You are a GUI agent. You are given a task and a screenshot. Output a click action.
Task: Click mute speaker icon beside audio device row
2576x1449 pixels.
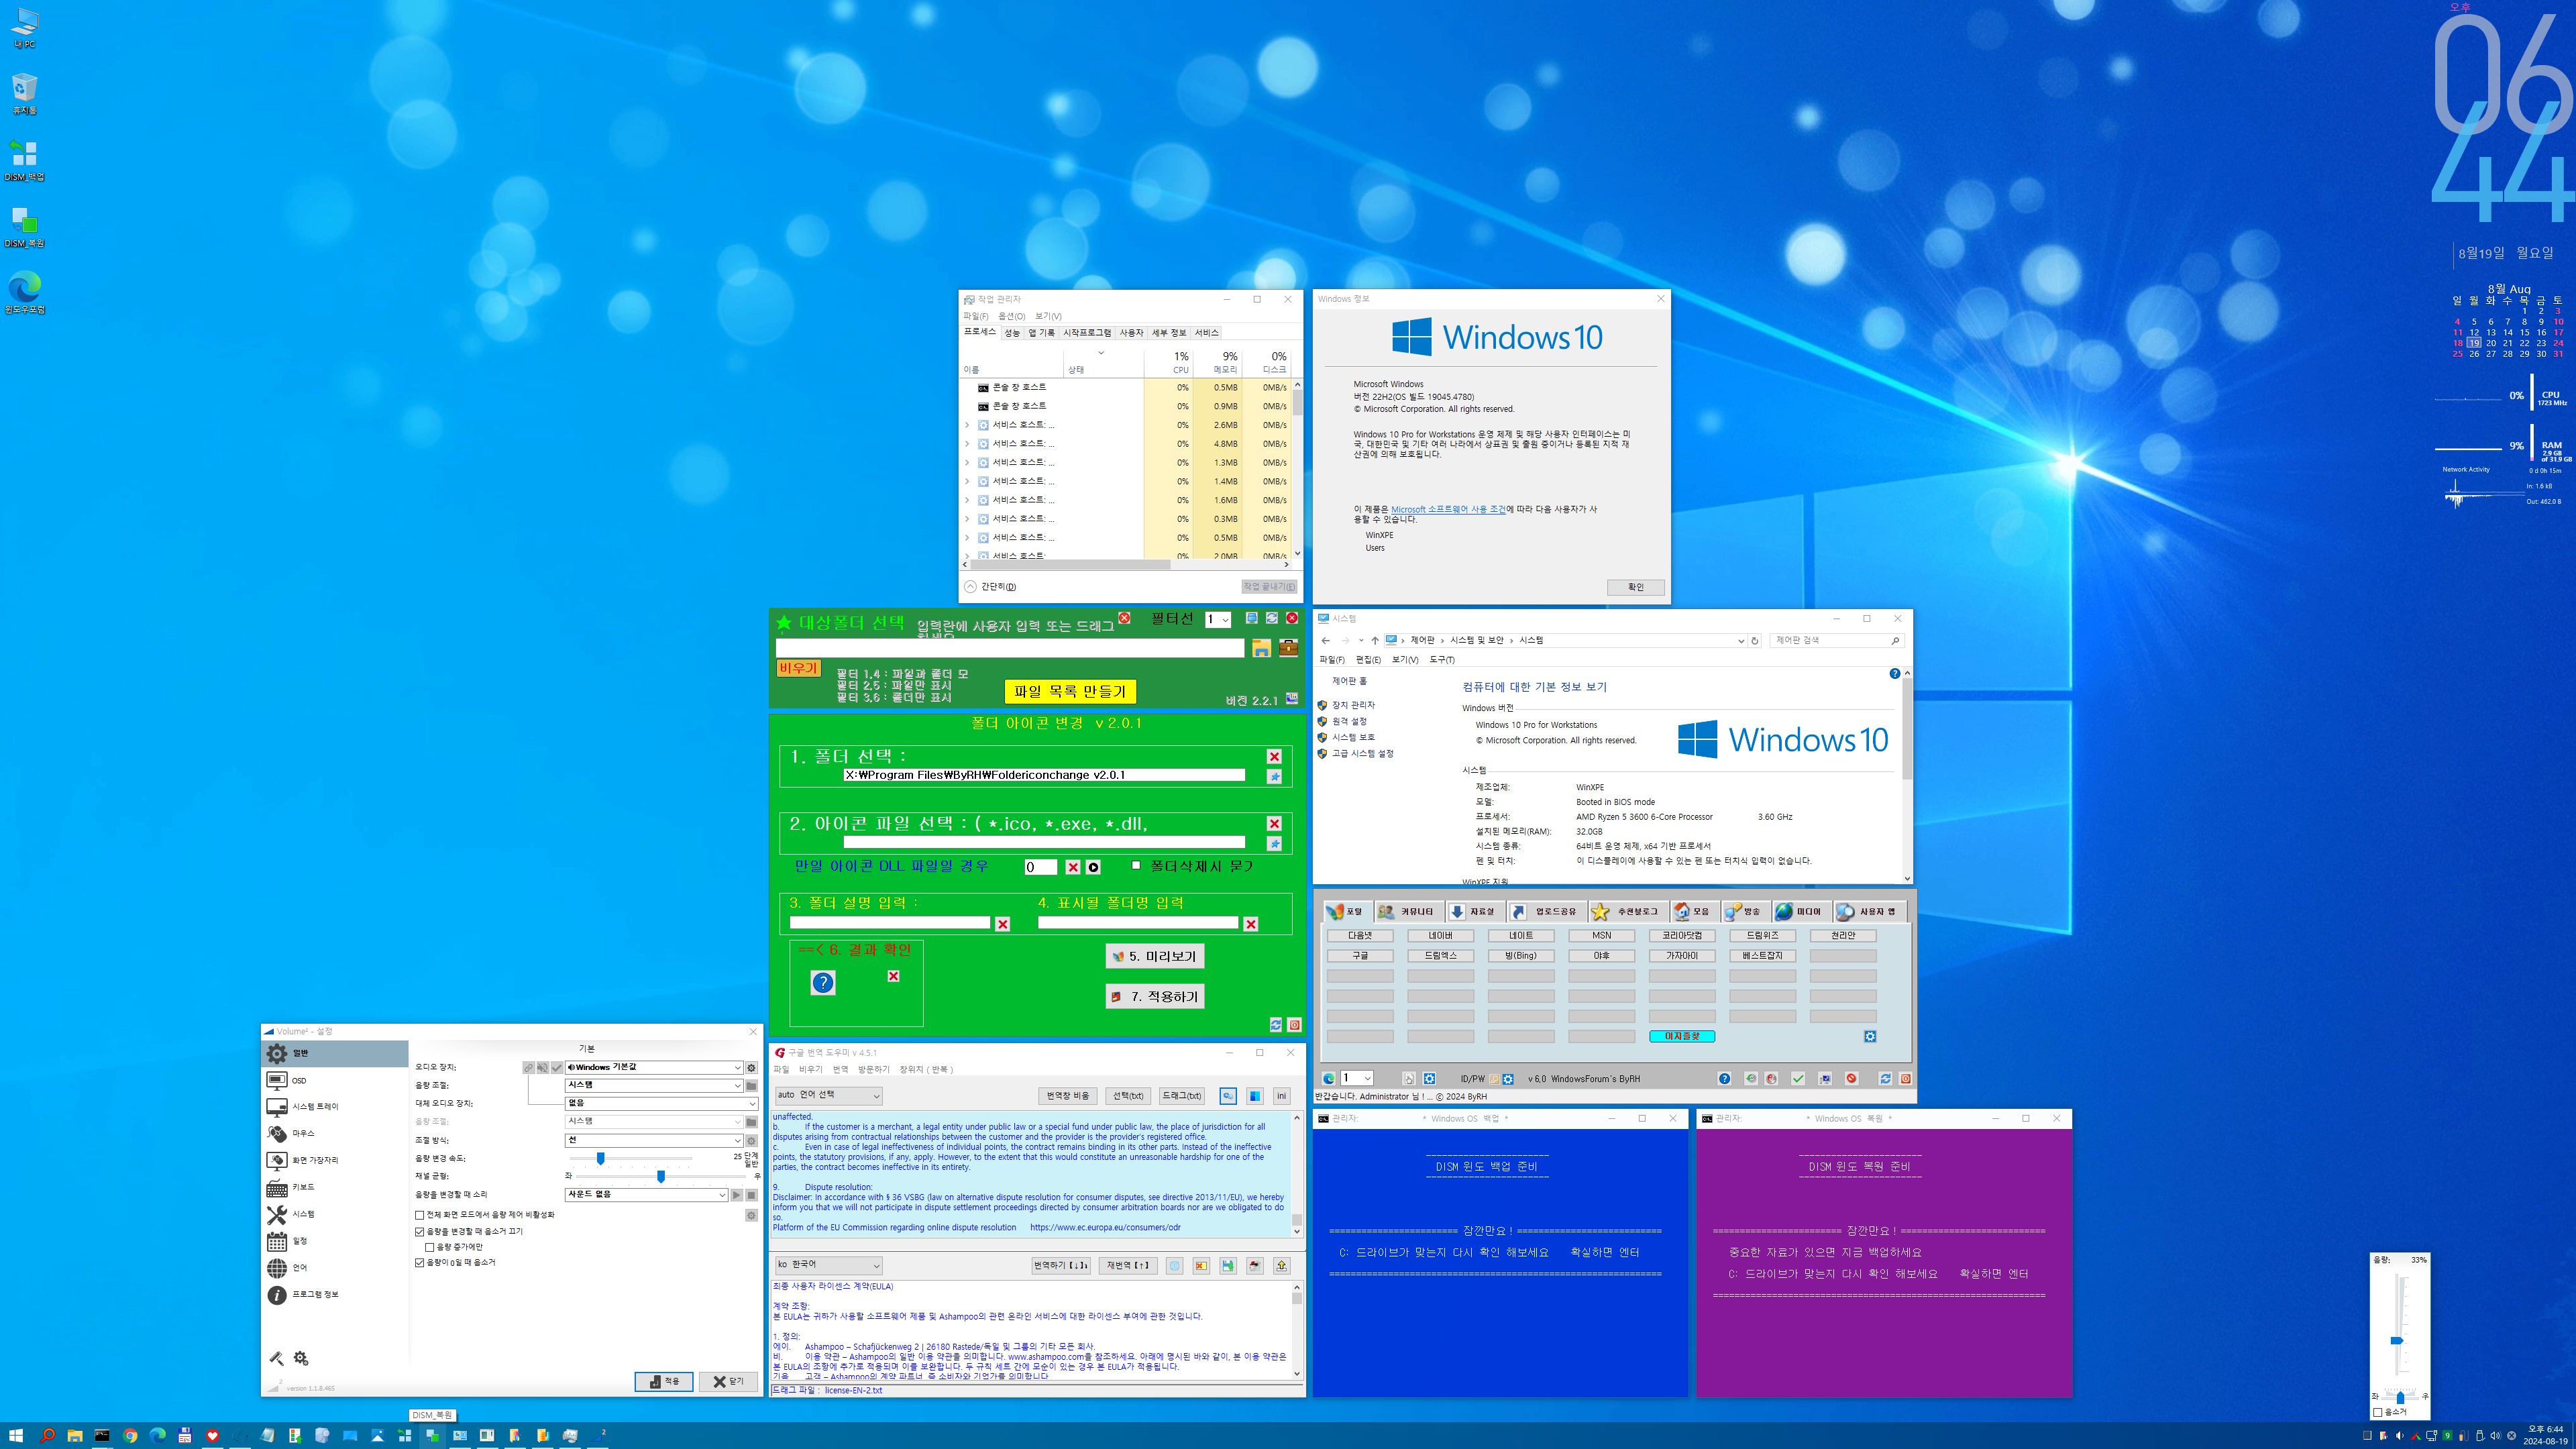click(x=542, y=1067)
